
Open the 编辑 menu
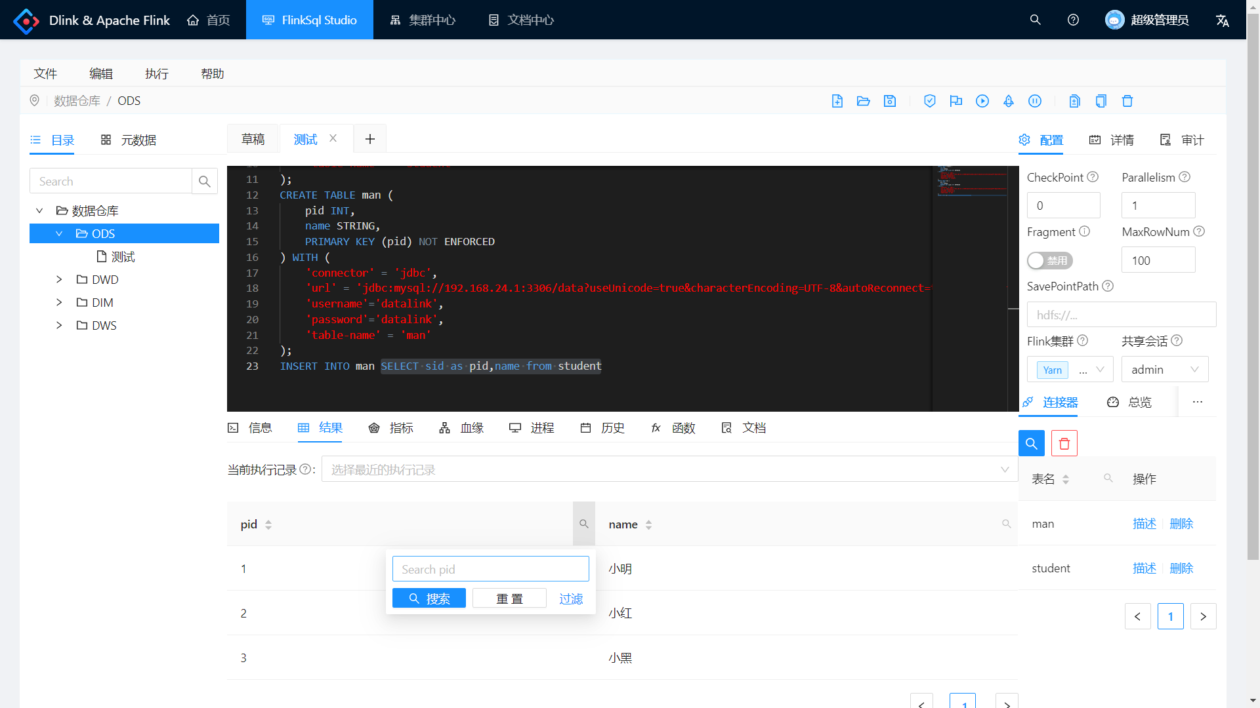101,73
